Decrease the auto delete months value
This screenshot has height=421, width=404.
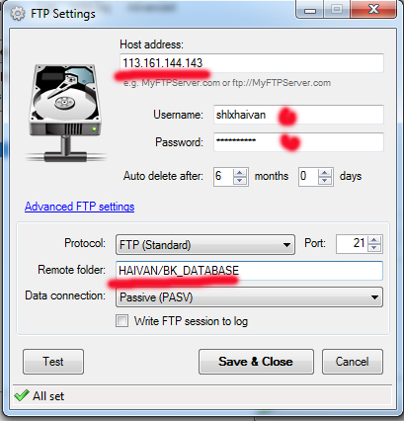coord(240,181)
